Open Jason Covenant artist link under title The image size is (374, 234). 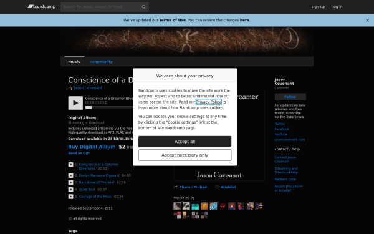tap(88, 88)
